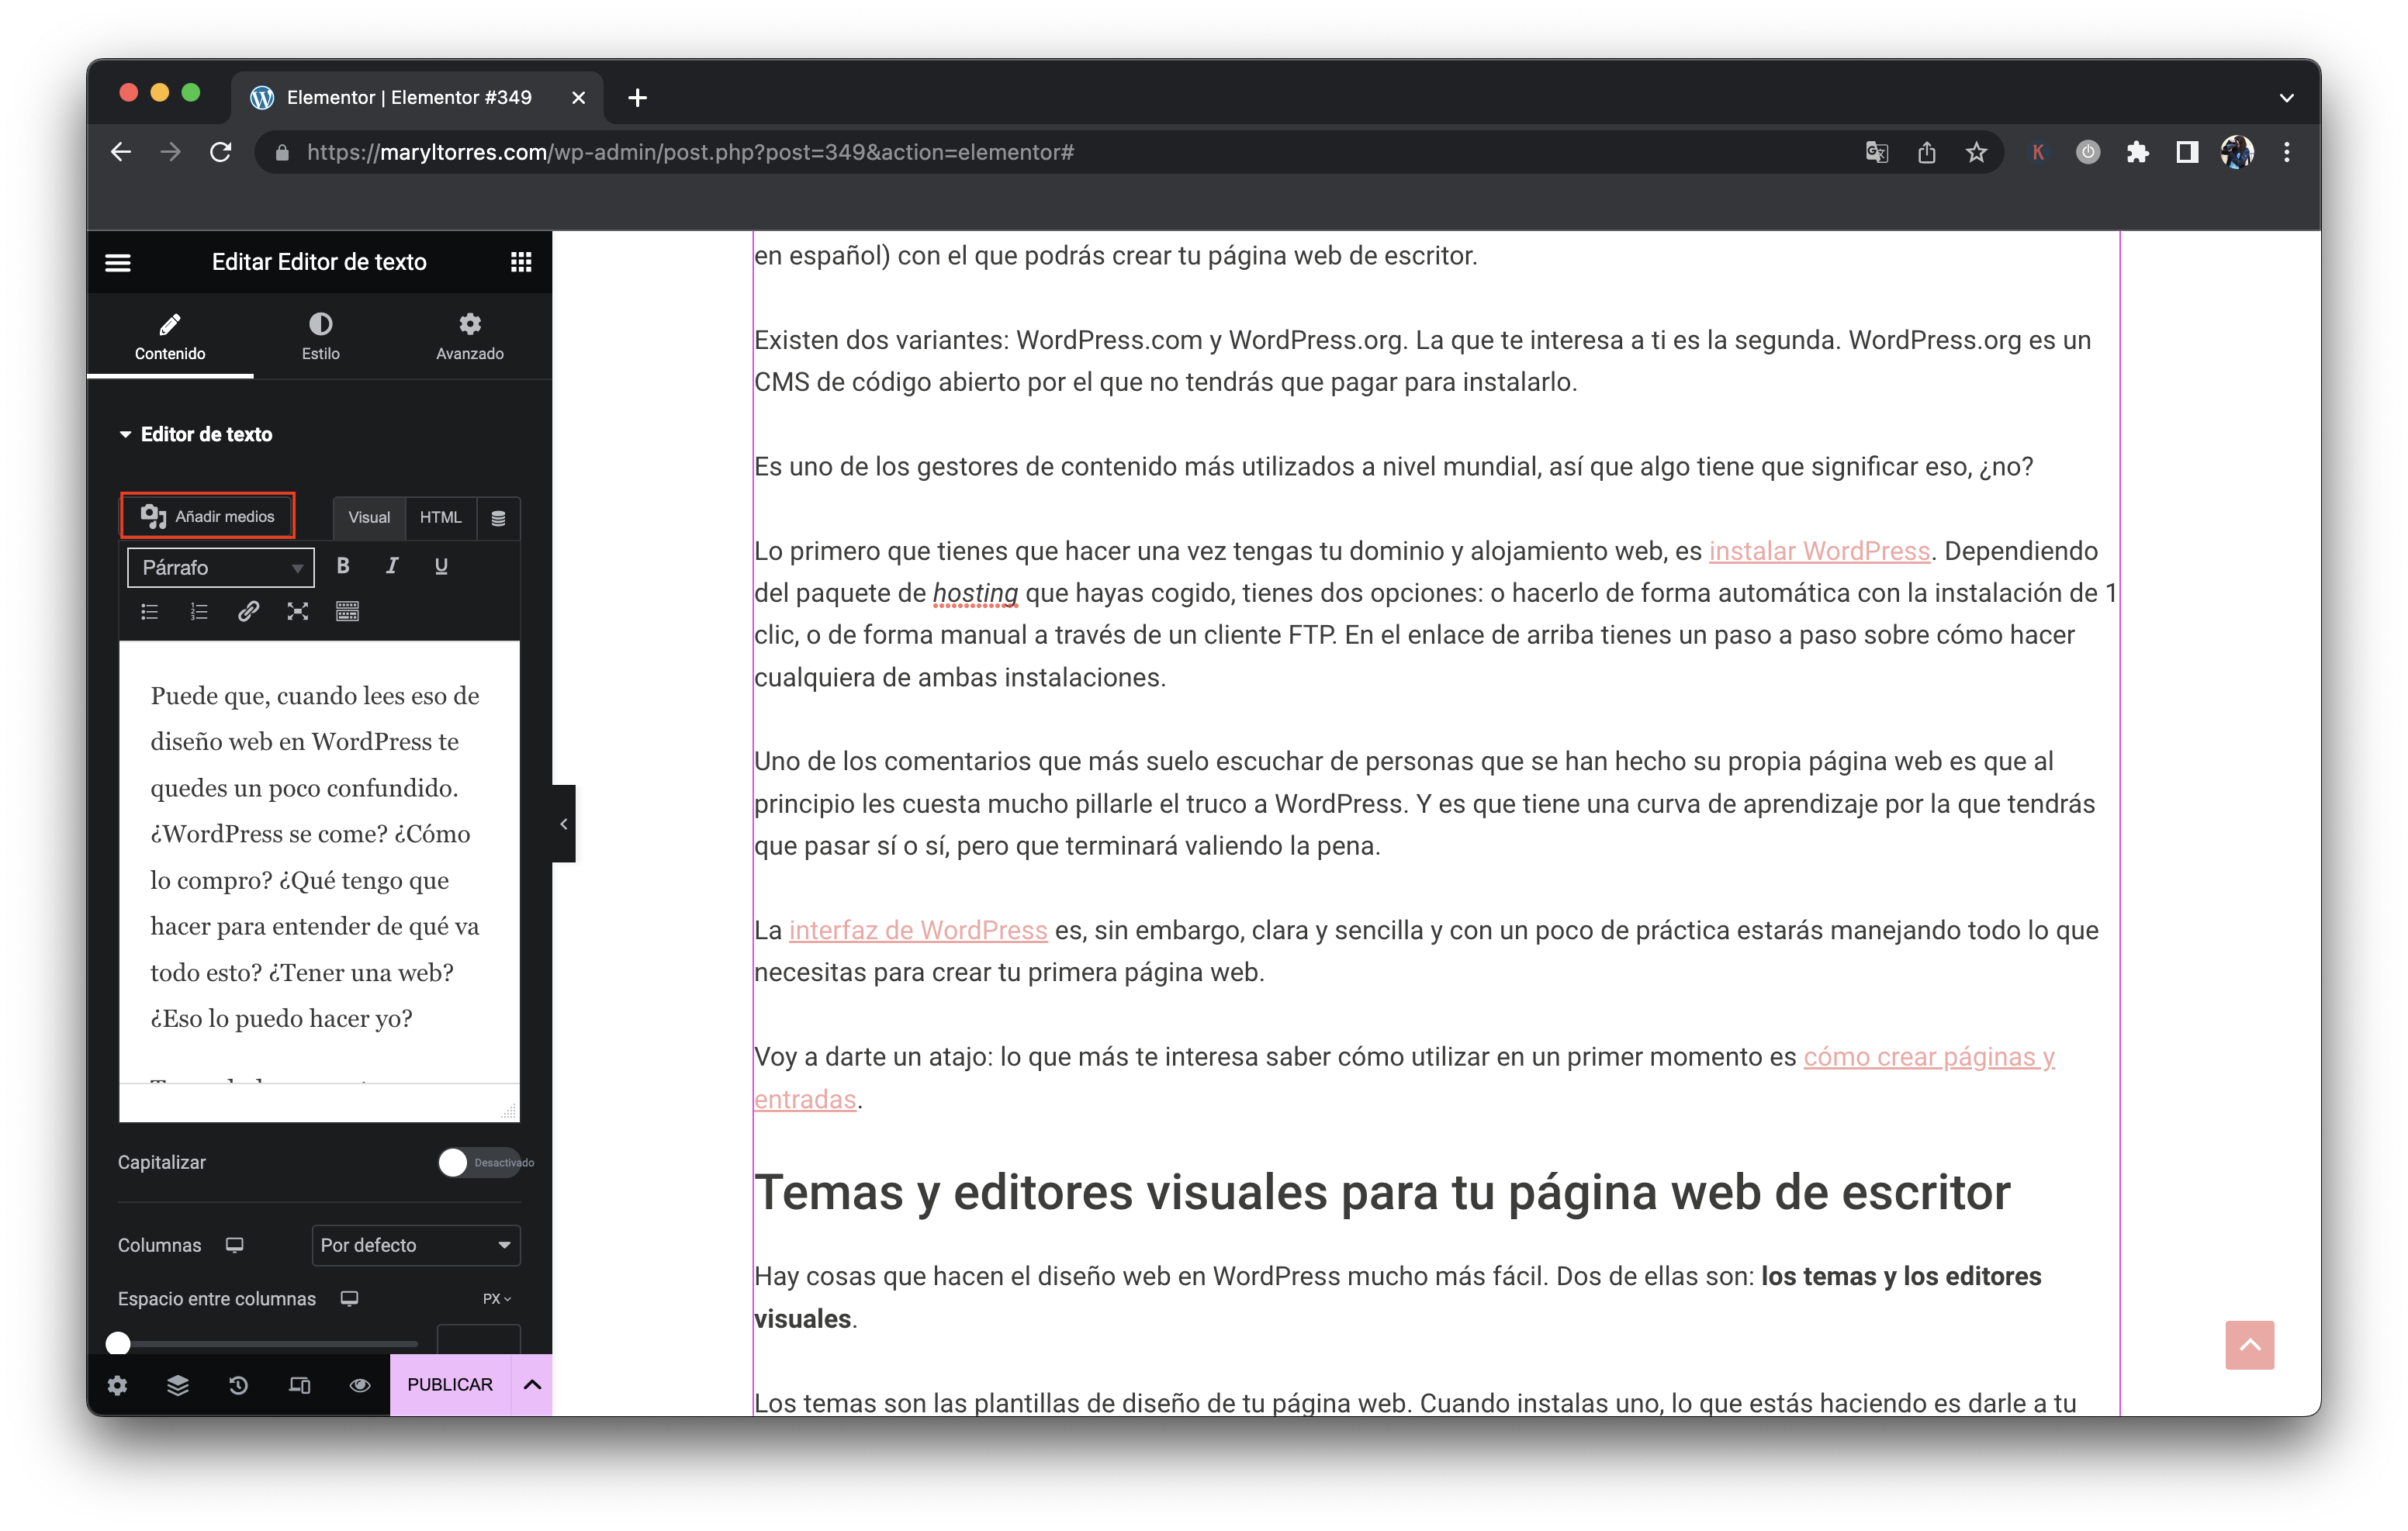Apply an unordered list in the editor
The width and height of the screenshot is (2408, 1531).
click(x=150, y=611)
